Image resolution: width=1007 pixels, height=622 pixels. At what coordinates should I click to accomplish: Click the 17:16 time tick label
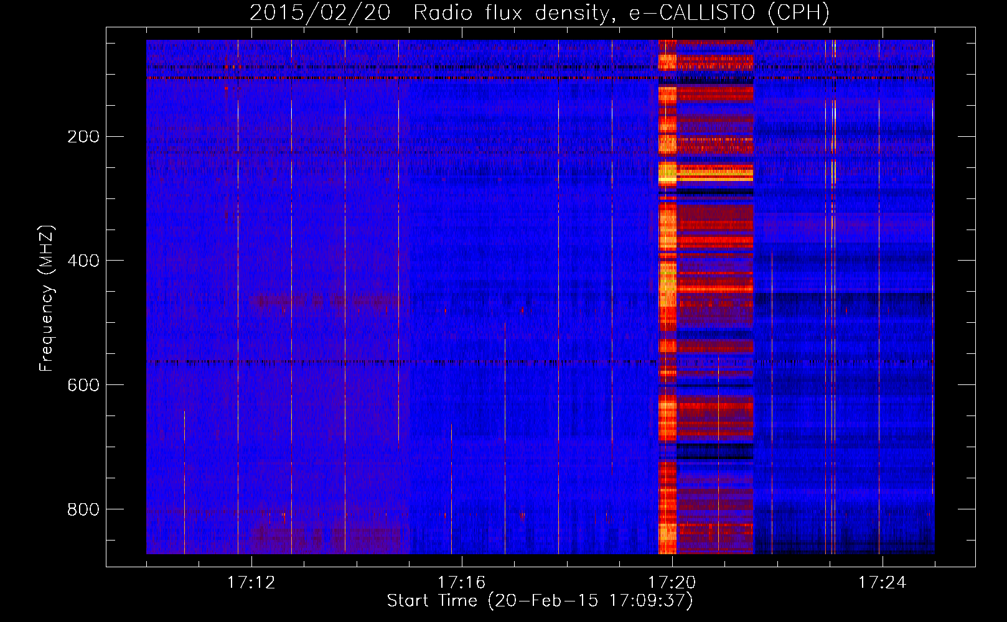pos(462,582)
